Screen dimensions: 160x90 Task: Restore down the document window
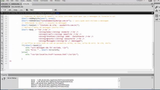tap(152, 4)
